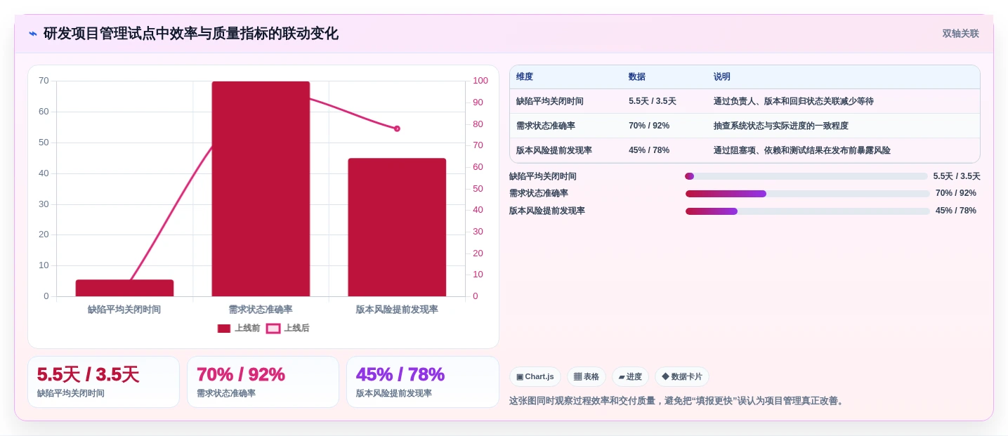This screenshot has height=436, width=1008.
Task: Click the 需求状态准确率 bar in chart
Action: pos(261,189)
